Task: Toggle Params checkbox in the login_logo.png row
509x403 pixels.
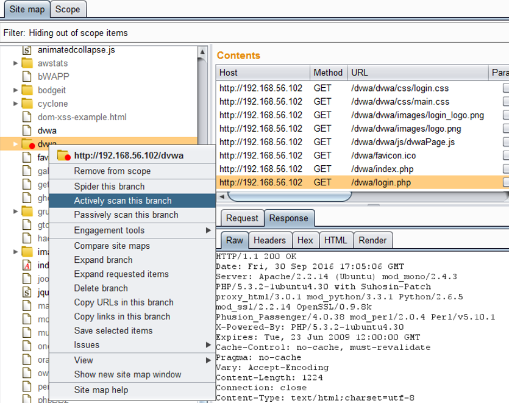Action: (x=506, y=115)
